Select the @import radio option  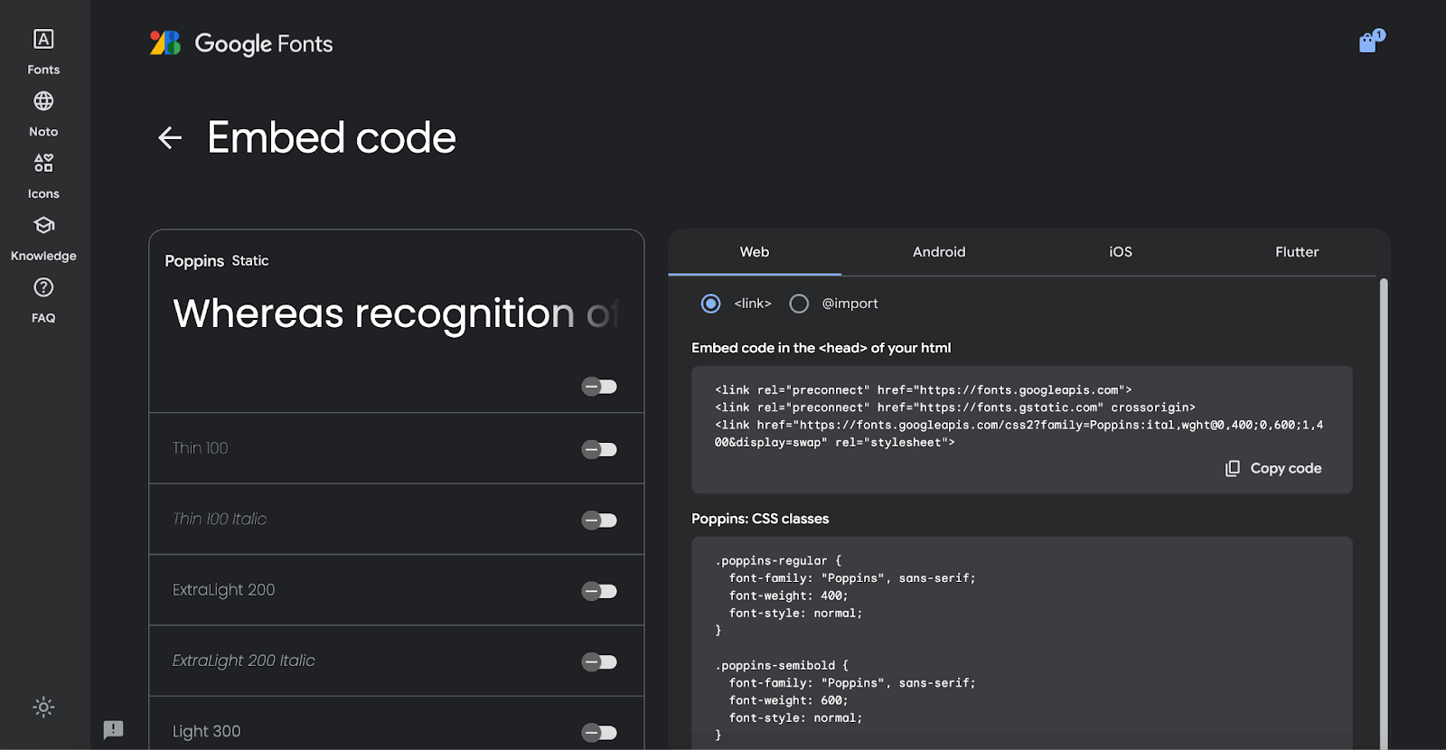799,304
